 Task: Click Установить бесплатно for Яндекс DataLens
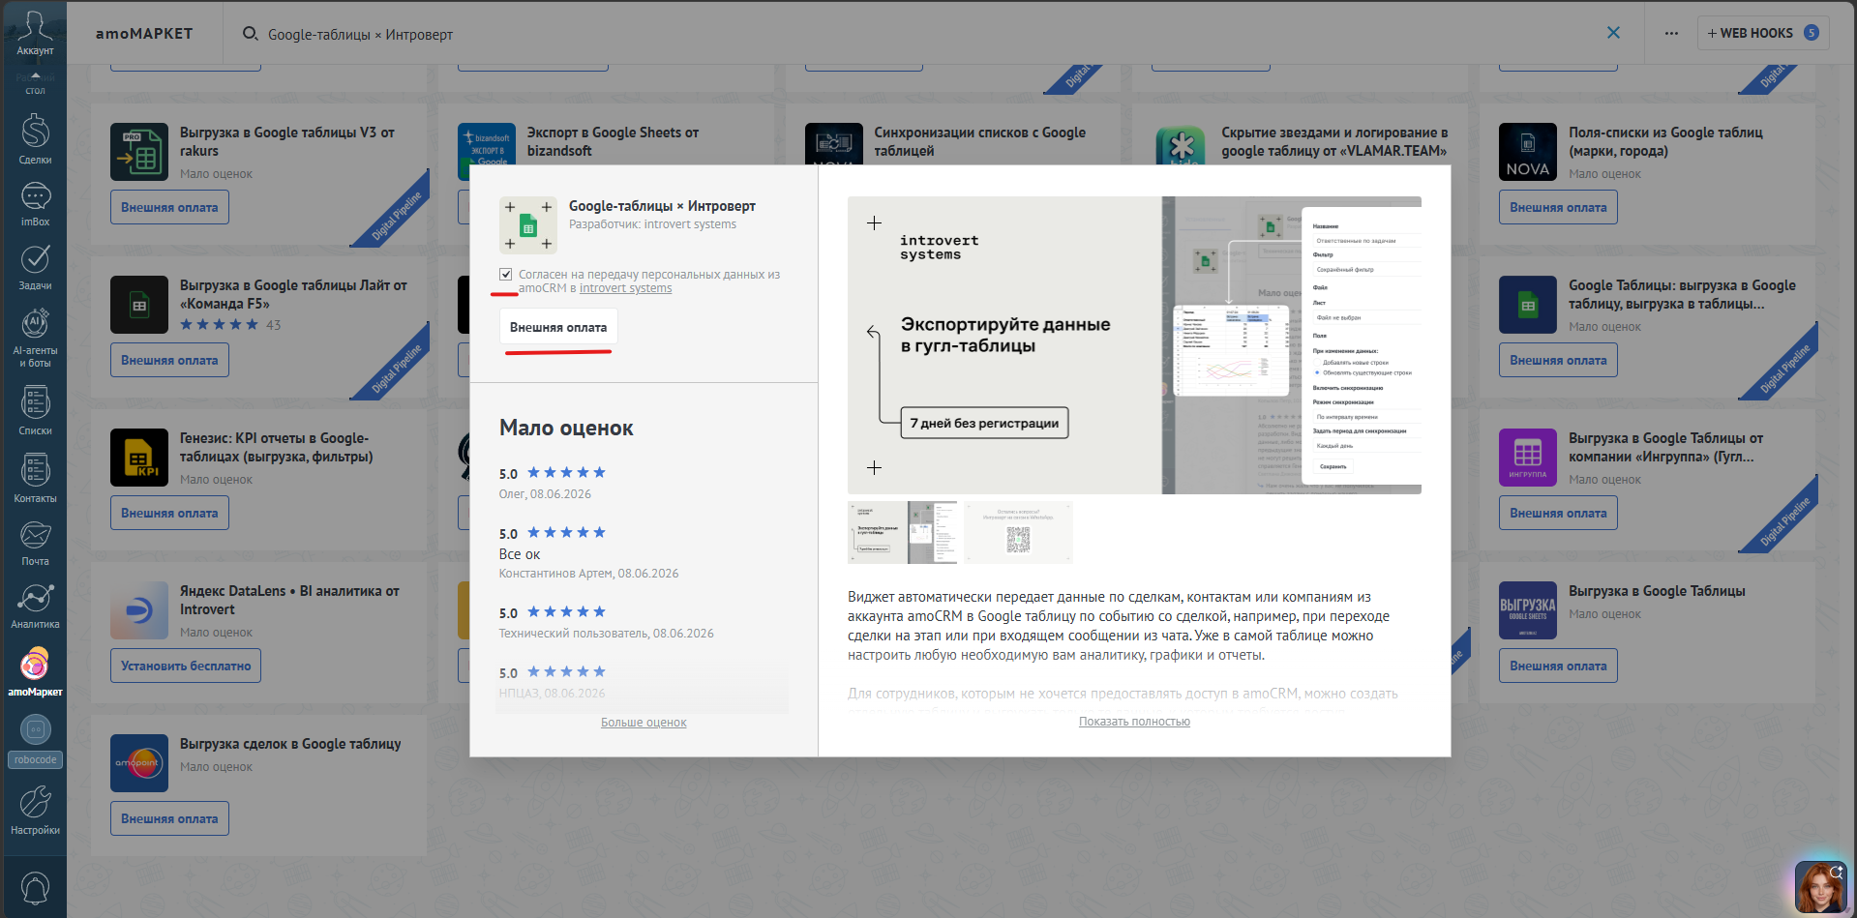click(186, 666)
